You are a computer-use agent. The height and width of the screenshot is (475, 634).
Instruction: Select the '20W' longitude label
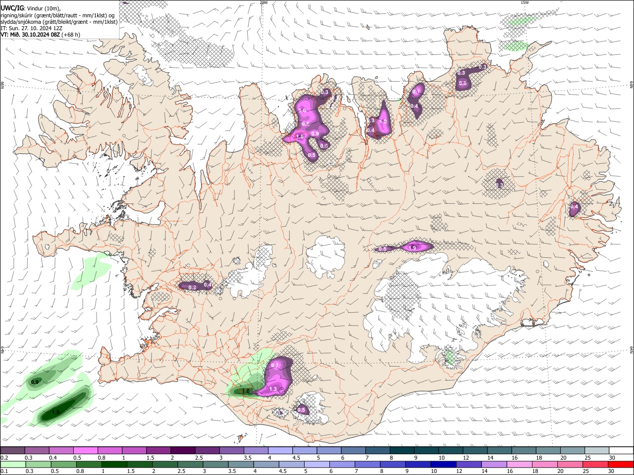click(264, 2)
